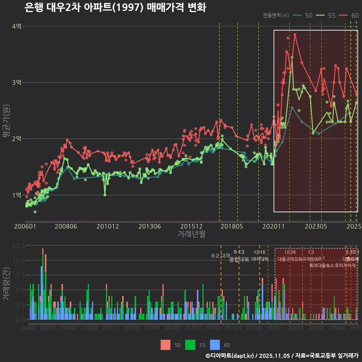Click the 9·13 종합대책 annotation label

click(239, 256)
